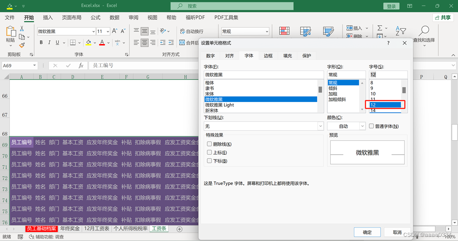Image resolution: width=458 pixels, height=241 pixels.
Task: Toggle underline formatting
Action: click(x=57, y=42)
